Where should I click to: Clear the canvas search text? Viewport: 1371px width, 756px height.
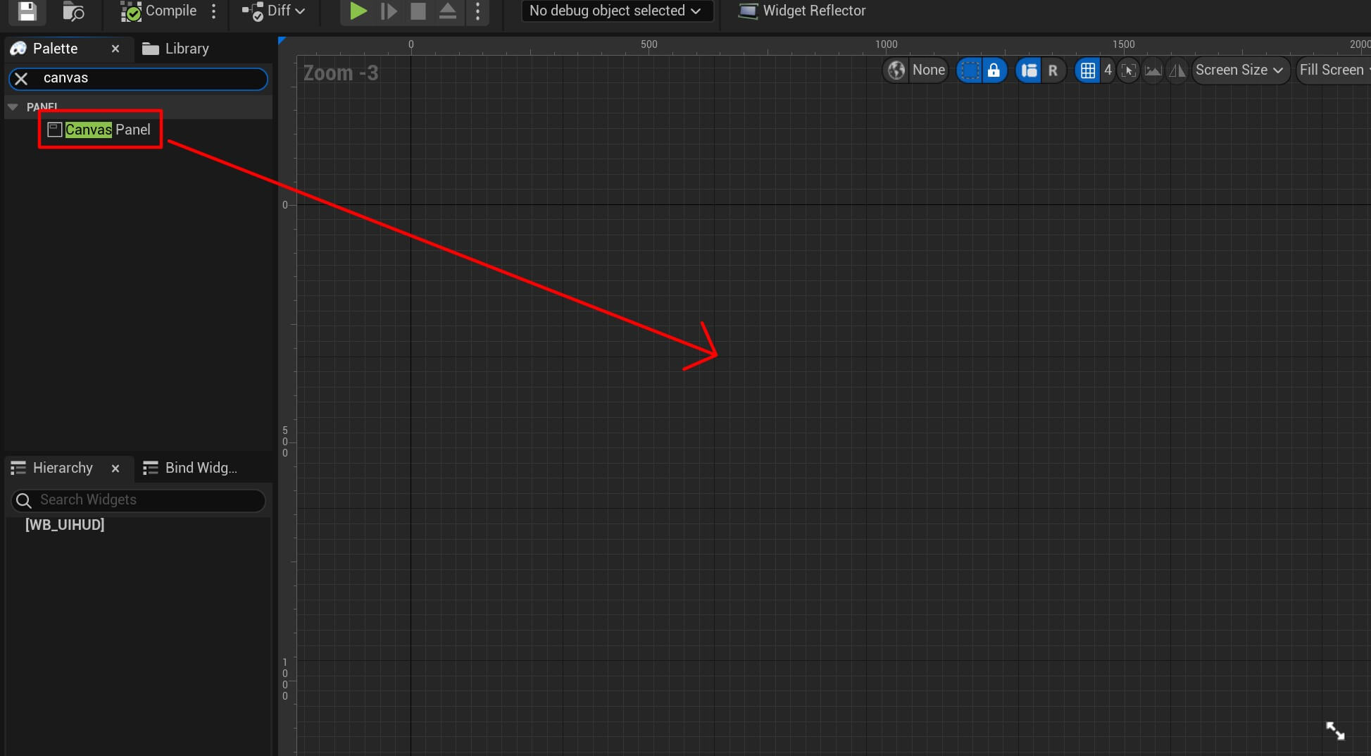click(x=21, y=78)
